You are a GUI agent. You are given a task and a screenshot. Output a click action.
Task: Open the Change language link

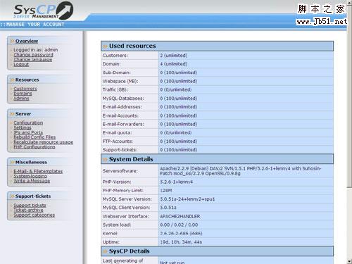[33, 59]
